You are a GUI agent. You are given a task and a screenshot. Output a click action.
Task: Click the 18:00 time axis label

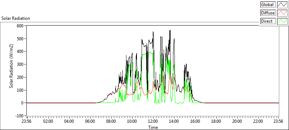216,121
